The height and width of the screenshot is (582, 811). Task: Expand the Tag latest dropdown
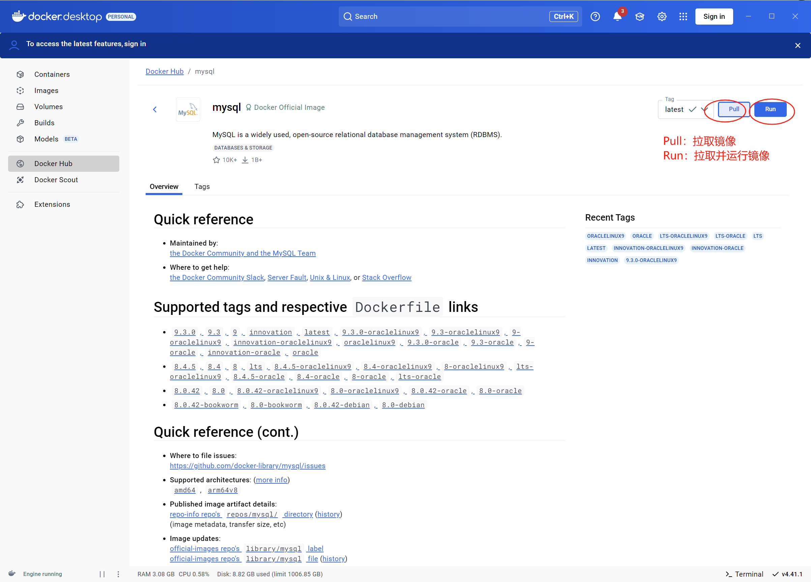tap(704, 109)
